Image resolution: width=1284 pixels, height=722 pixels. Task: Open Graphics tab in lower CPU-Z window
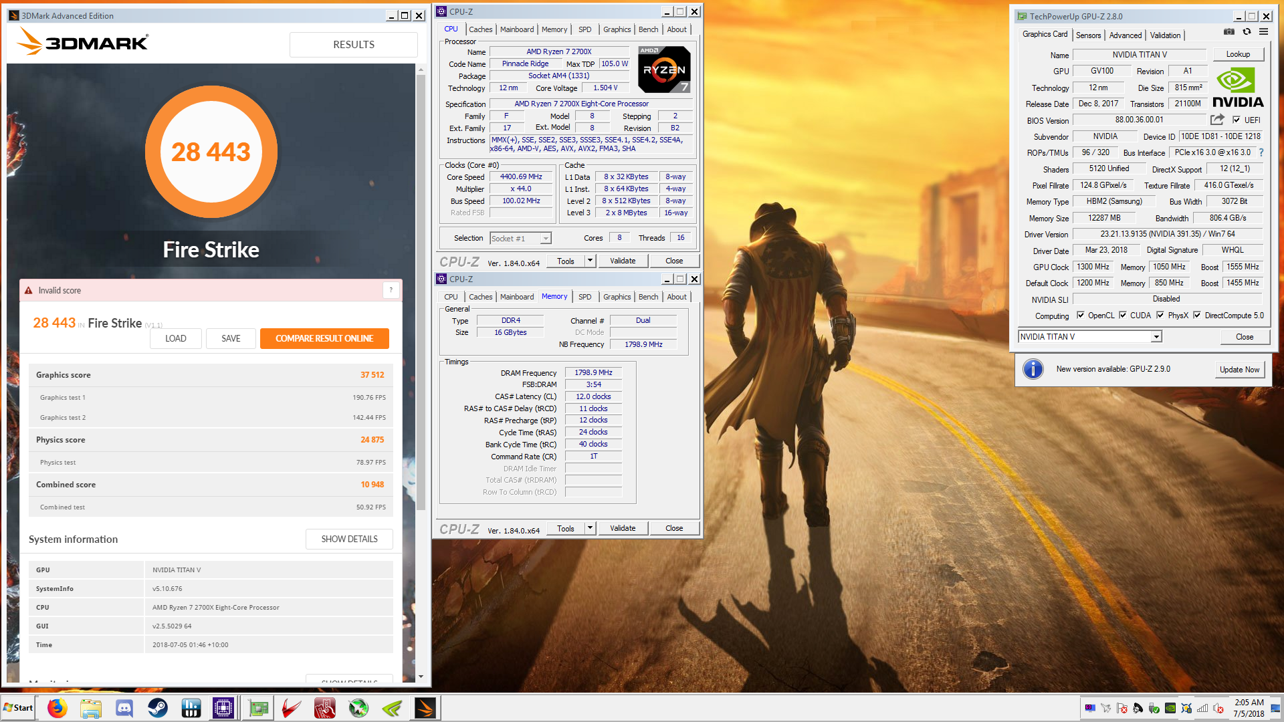617,297
